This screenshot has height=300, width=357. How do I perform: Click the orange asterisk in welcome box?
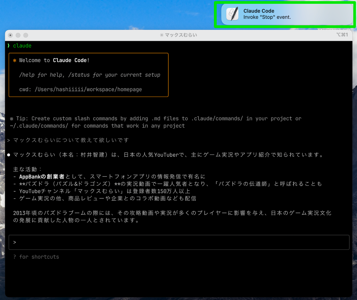coord(15,60)
